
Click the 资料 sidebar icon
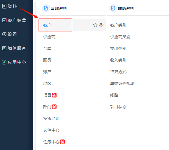click(x=4, y=6)
